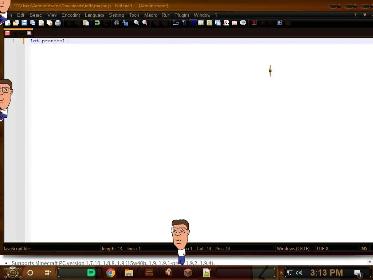
Task: Open the notification center tray icon
Action: 358,273
